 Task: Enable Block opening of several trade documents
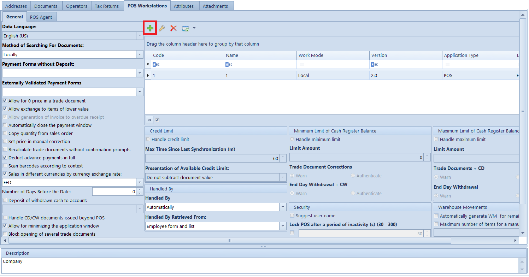click(x=5, y=234)
